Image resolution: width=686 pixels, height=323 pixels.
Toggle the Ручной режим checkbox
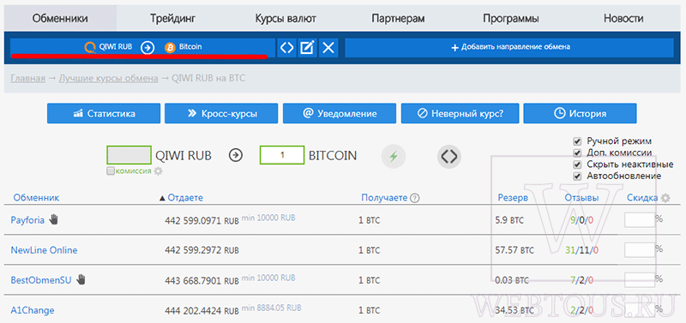(x=577, y=141)
